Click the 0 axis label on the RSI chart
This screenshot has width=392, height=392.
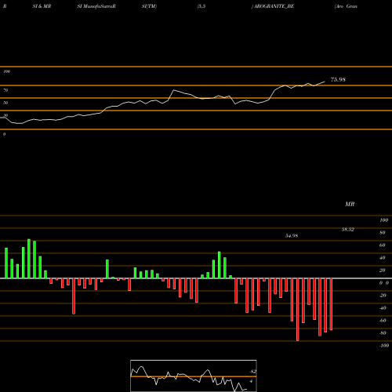[x=4, y=134]
